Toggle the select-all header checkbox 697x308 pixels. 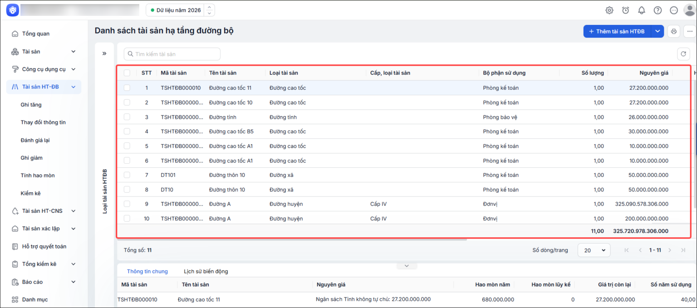point(127,73)
